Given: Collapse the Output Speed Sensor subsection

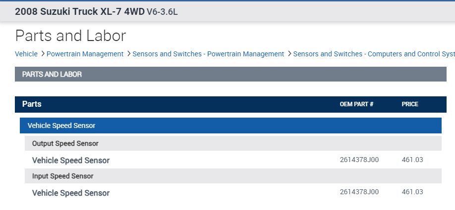Looking at the screenshot, I should 65,143.
